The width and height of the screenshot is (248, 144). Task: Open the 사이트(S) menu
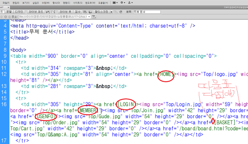[78, 3]
